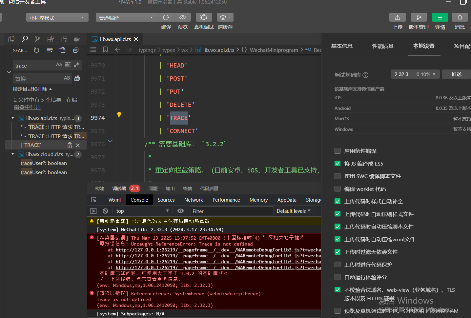Toggle preserve case AB in replace
Image resolution: width=471 pixels, height=318 pixels.
67,78
